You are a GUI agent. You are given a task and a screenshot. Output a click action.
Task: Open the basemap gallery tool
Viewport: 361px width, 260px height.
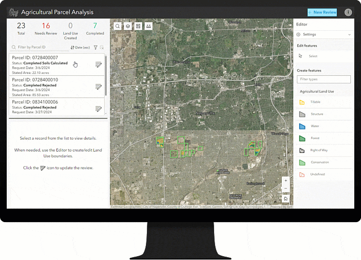click(138, 26)
